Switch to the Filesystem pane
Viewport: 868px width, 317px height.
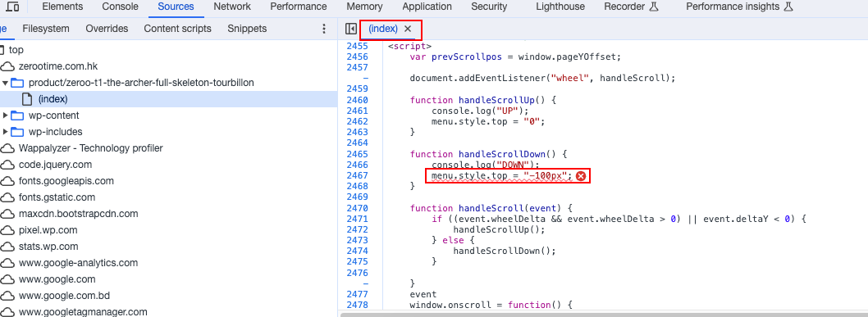pyautogui.click(x=46, y=29)
